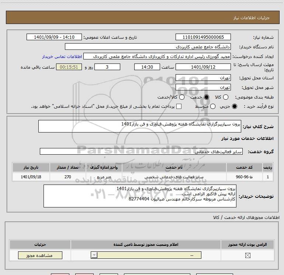The height and width of the screenshot is (275, 284).
Task: Click the general need description text box
Action: [x=140, y=126]
